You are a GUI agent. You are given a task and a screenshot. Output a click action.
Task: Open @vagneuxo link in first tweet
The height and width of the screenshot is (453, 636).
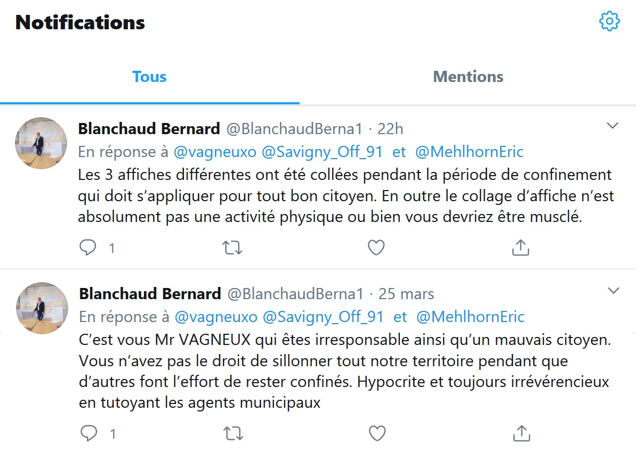[215, 152]
